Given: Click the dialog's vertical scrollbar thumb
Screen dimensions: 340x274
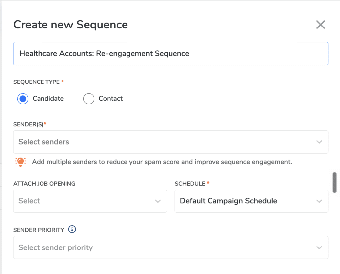Looking at the screenshot, I should (x=335, y=183).
